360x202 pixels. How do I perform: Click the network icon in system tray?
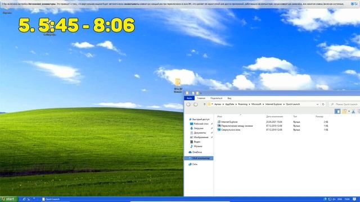[x=330, y=199]
